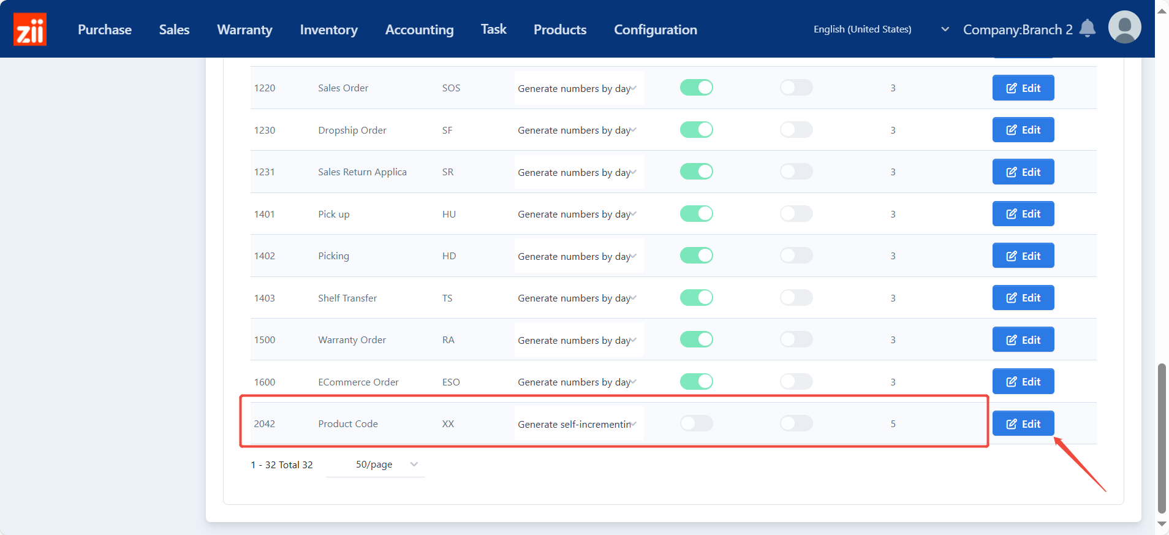Open the Warranty menu
Viewport: 1169px width, 535px height.
pyautogui.click(x=244, y=29)
